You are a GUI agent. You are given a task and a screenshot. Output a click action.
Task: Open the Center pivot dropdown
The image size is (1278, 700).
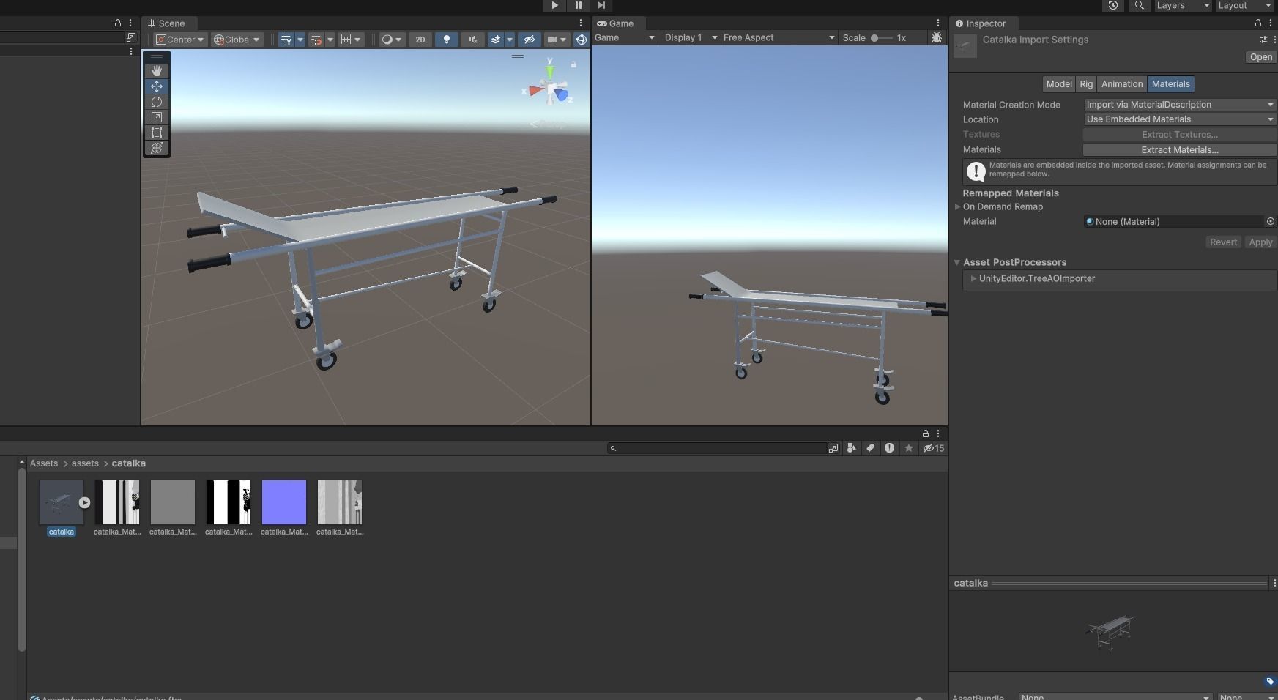tap(179, 40)
